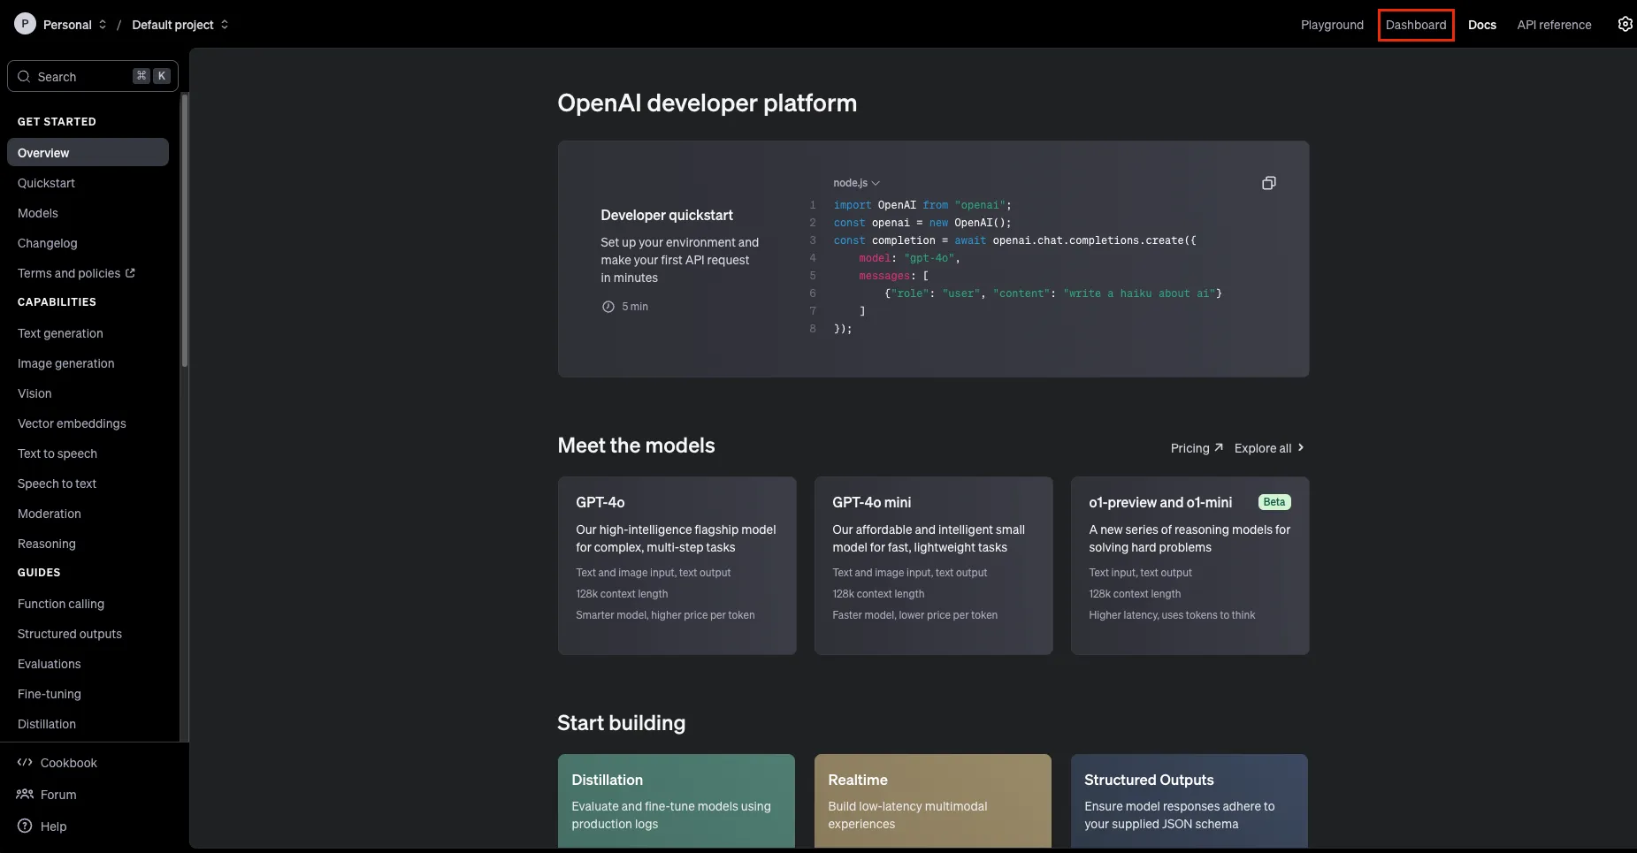Image resolution: width=1637 pixels, height=853 pixels.
Task: Open the Cookbook code icon link
Action: 25,763
